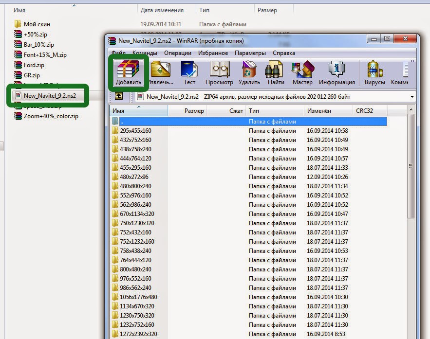Open Просмотр (View) toolbar icon

pos(219,73)
